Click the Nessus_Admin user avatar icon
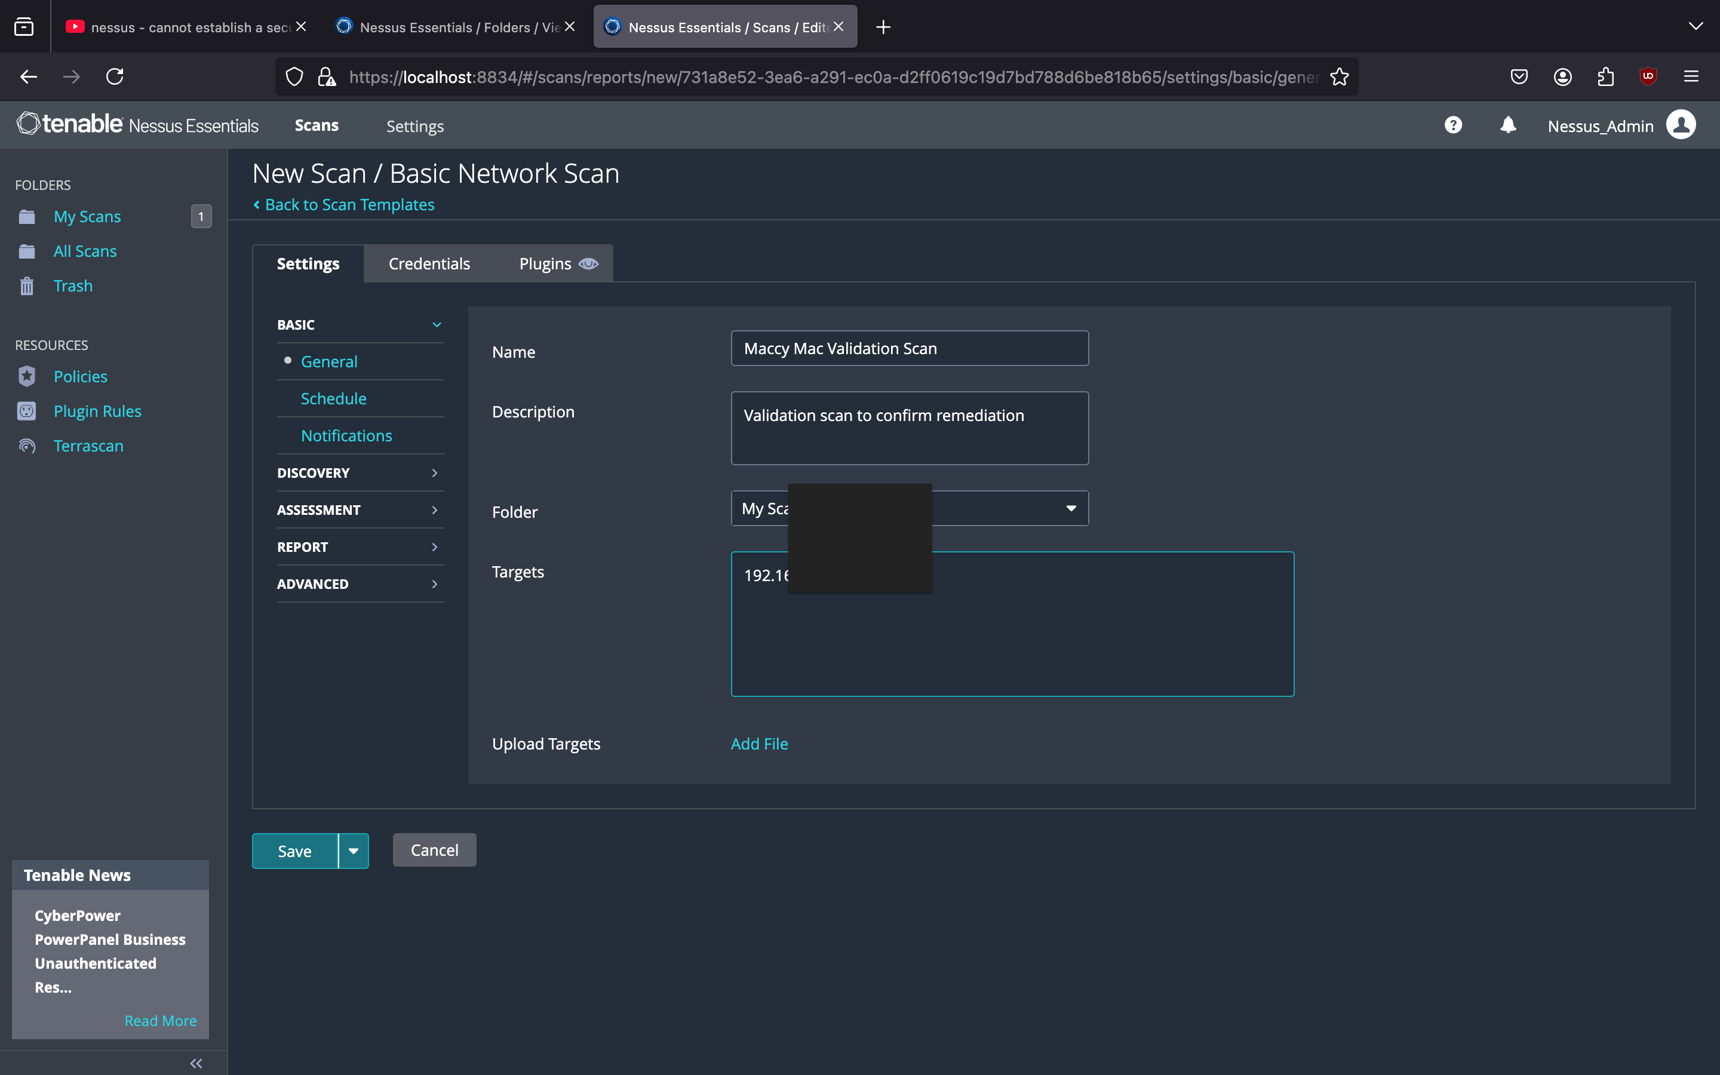Screen dimensions: 1720x1075 [x=1680, y=125]
